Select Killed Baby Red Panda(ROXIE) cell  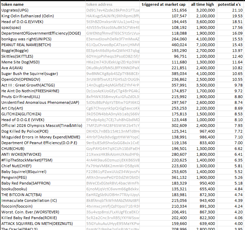click(x=43, y=218)
